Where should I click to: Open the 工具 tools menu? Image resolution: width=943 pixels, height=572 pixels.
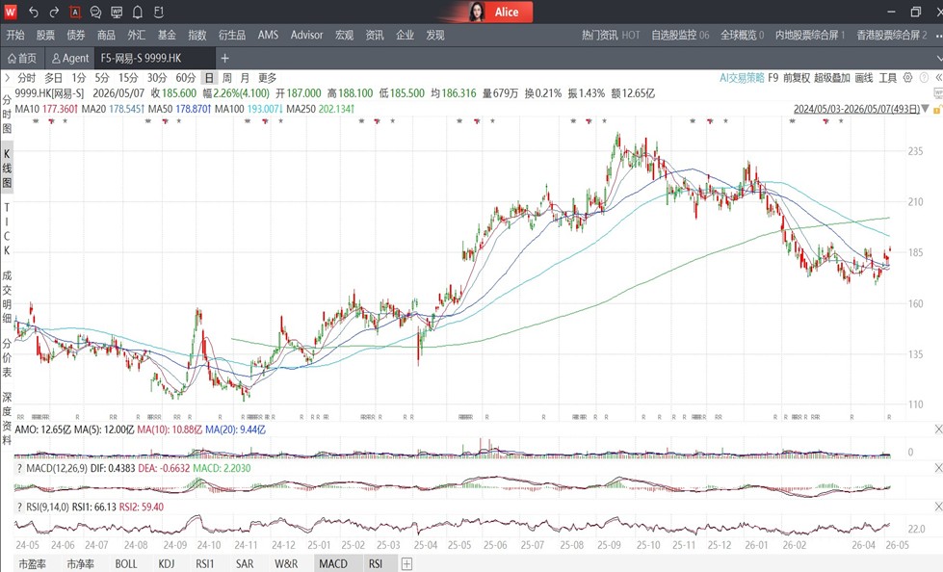click(888, 78)
